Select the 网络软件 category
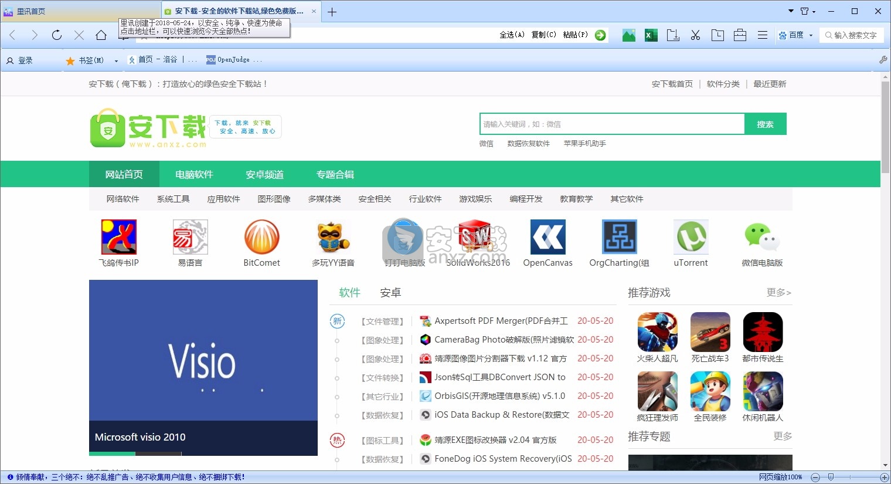Image resolution: width=891 pixels, height=484 pixels. click(123, 199)
